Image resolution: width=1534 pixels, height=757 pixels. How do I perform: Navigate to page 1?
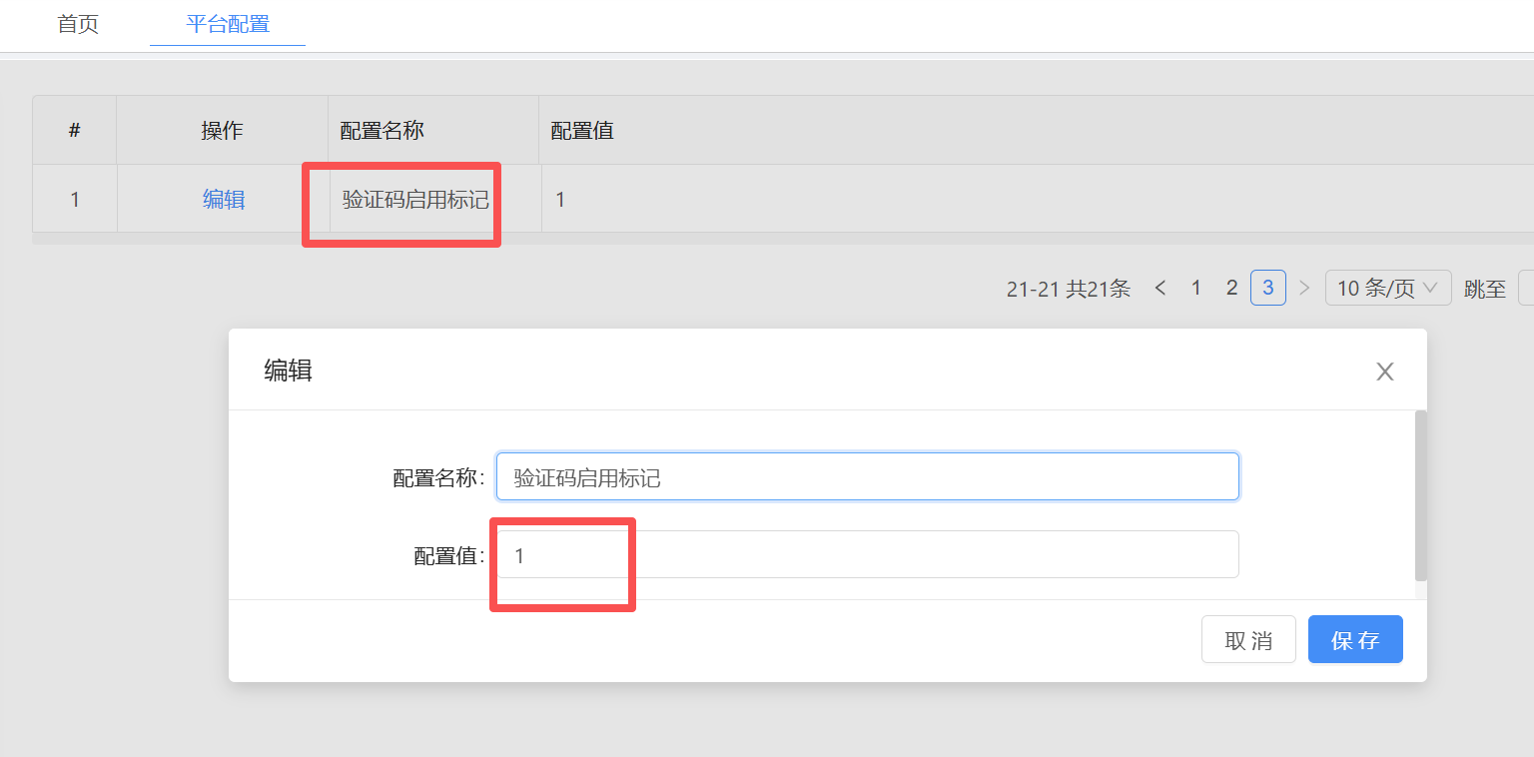1195,288
